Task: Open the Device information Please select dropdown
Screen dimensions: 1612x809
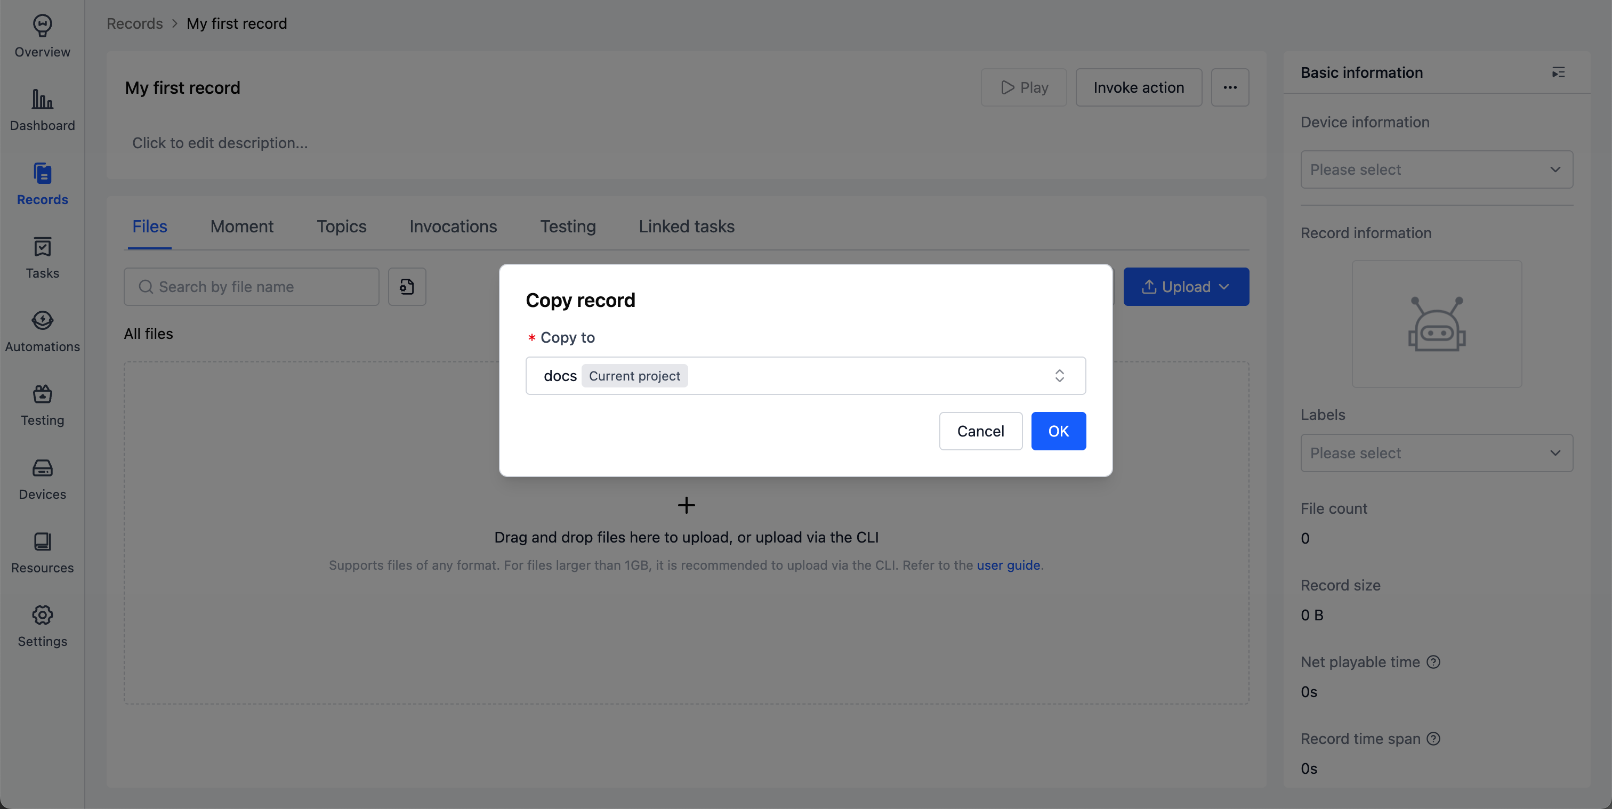Action: pyautogui.click(x=1436, y=169)
